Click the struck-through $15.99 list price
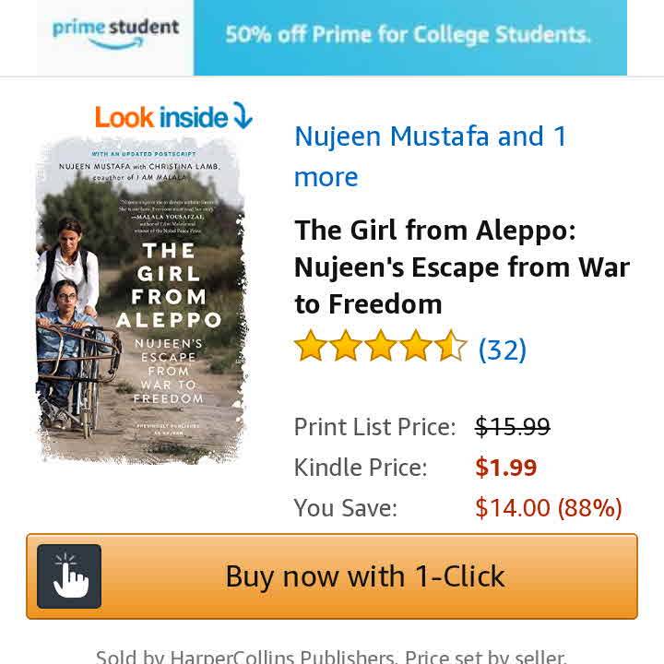 [x=512, y=427]
